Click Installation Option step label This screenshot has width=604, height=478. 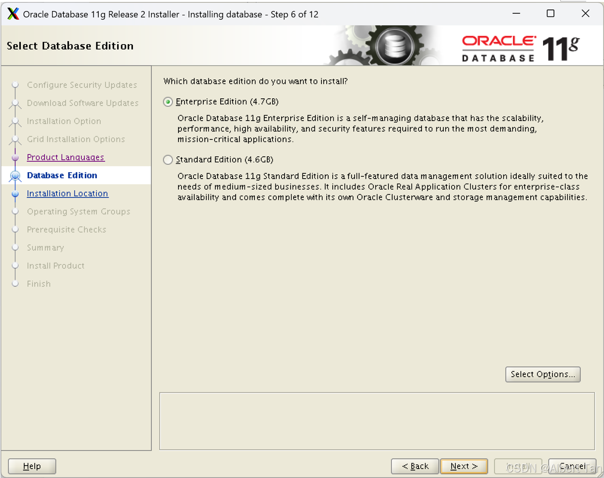pyautogui.click(x=64, y=121)
